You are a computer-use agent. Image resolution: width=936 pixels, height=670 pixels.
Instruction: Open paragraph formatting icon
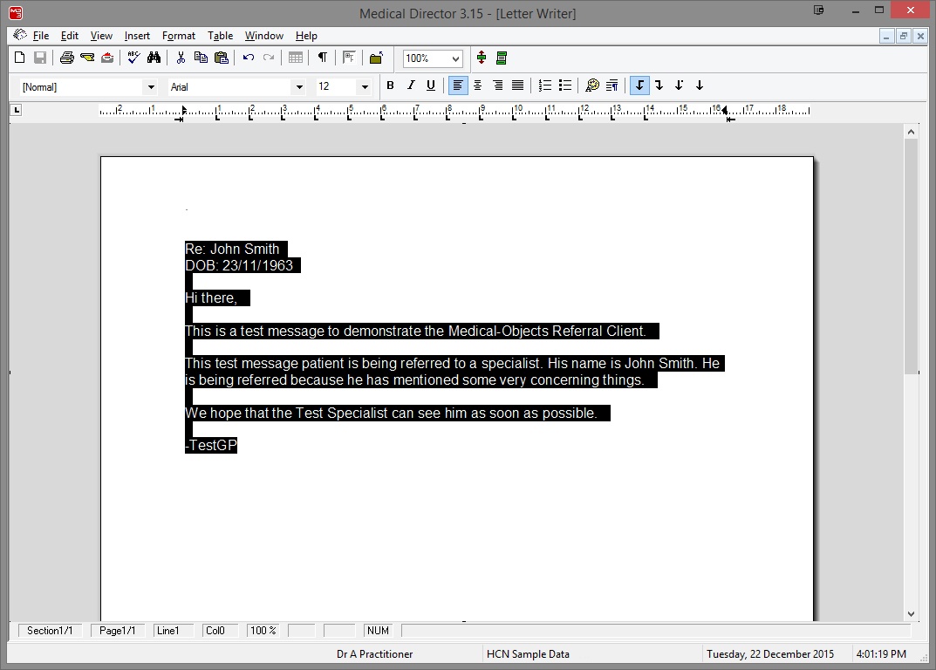611,86
